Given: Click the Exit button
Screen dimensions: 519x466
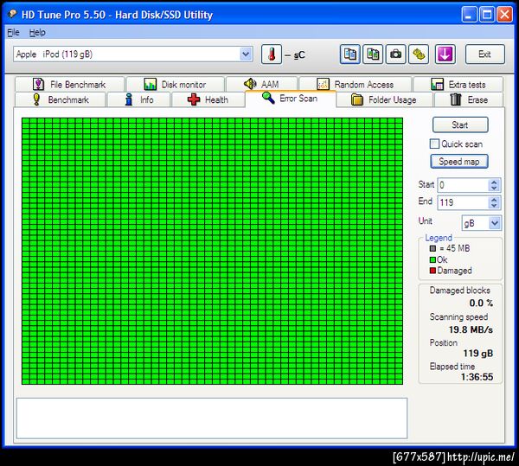Looking at the screenshot, I should point(485,54).
